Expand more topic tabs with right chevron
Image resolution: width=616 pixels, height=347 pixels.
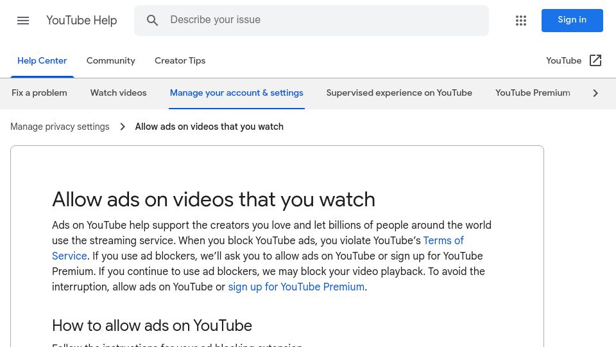(595, 93)
